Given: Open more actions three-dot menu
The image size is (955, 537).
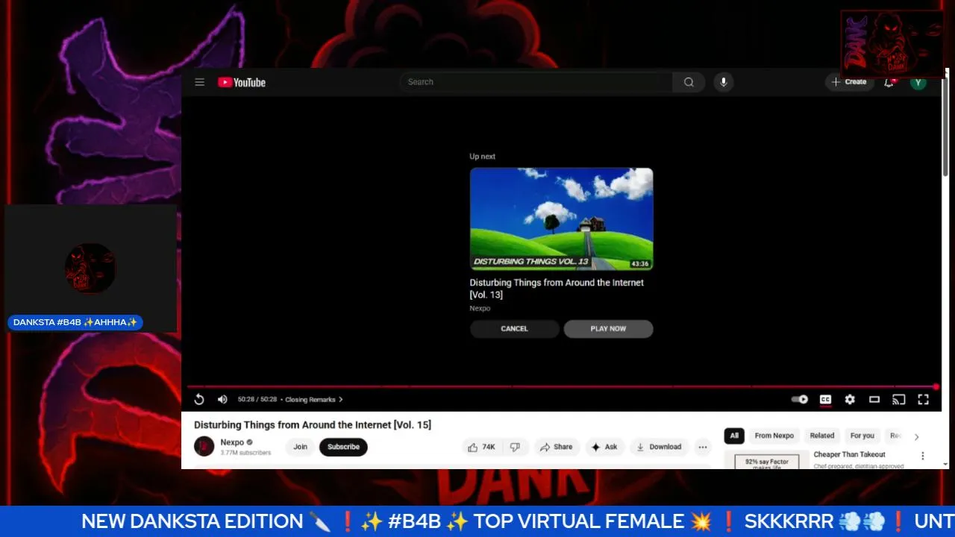Looking at the screenshot, I should point(702,447).
